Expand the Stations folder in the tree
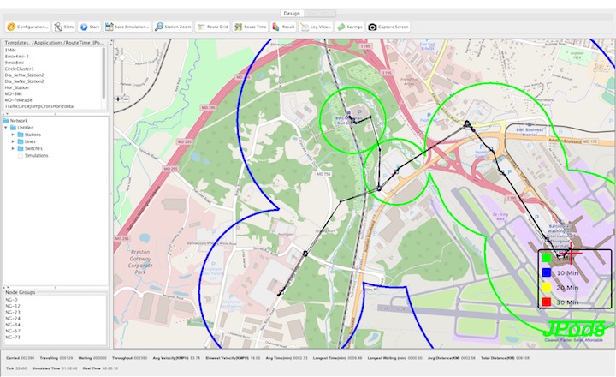The height and width of the screenshot is (377, 616). pos(14,135)
